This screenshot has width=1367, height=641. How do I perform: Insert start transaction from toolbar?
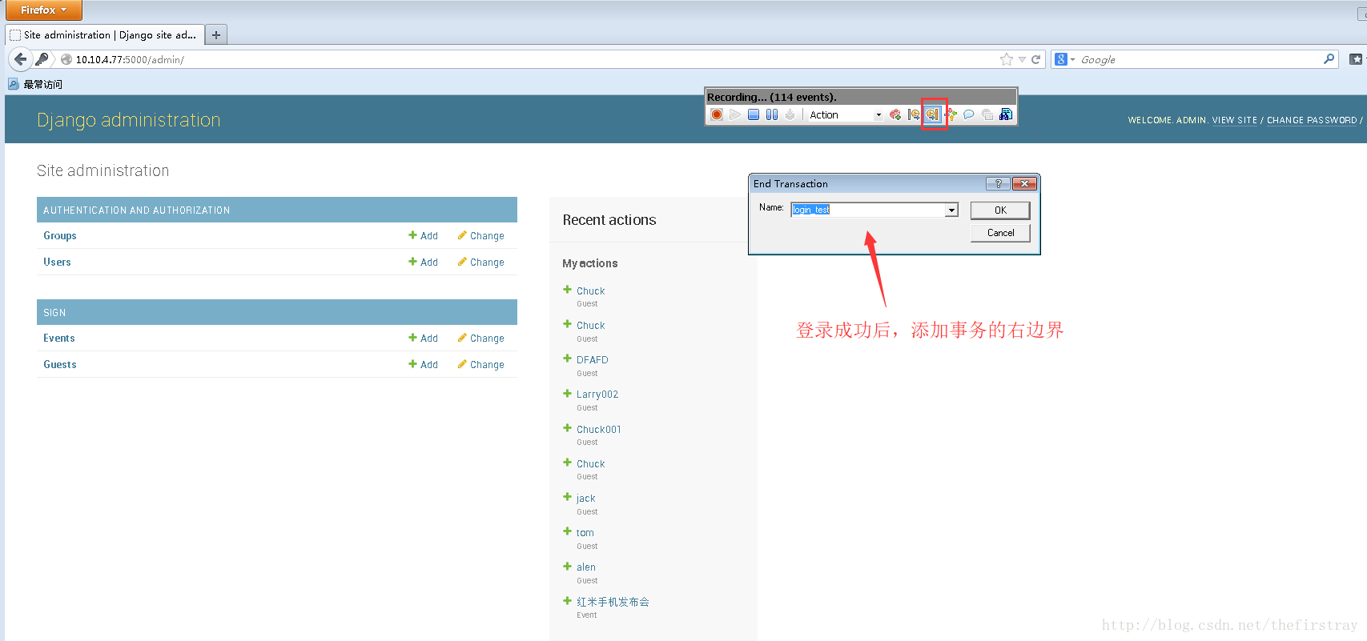point(914,114)
